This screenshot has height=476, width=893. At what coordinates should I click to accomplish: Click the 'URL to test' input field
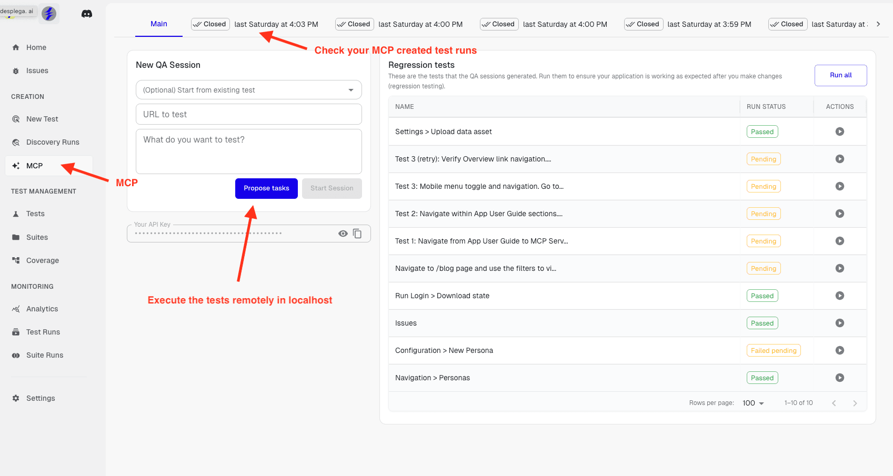pos(248,114)
